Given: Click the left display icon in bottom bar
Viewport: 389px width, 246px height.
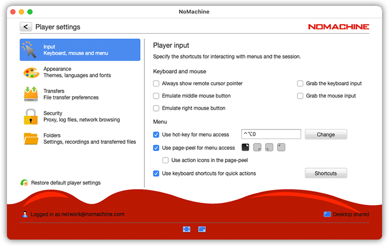Looking at the screenshot, I should tap(187, 229).
